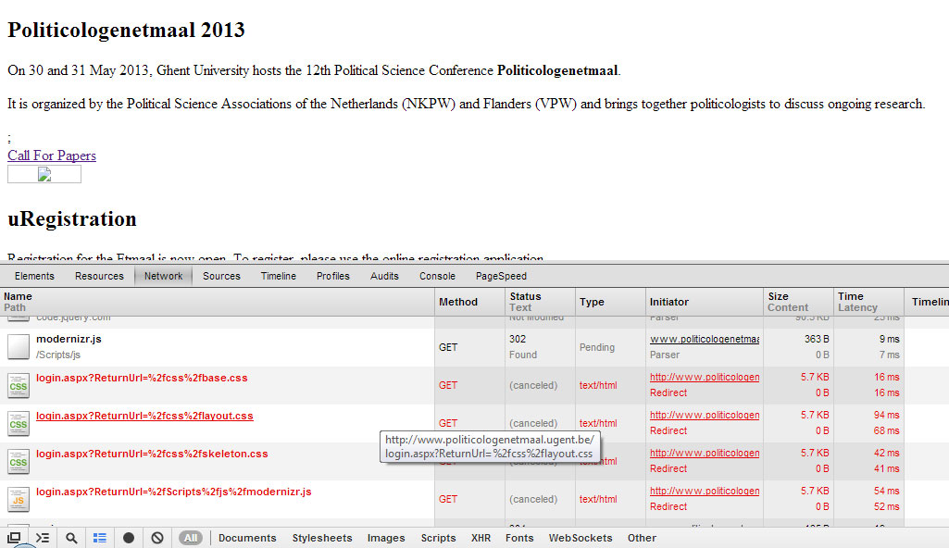Open initiator link of fbase.css row
The height and width of the screenshot is (548, 949).
(x=705, y=378)
